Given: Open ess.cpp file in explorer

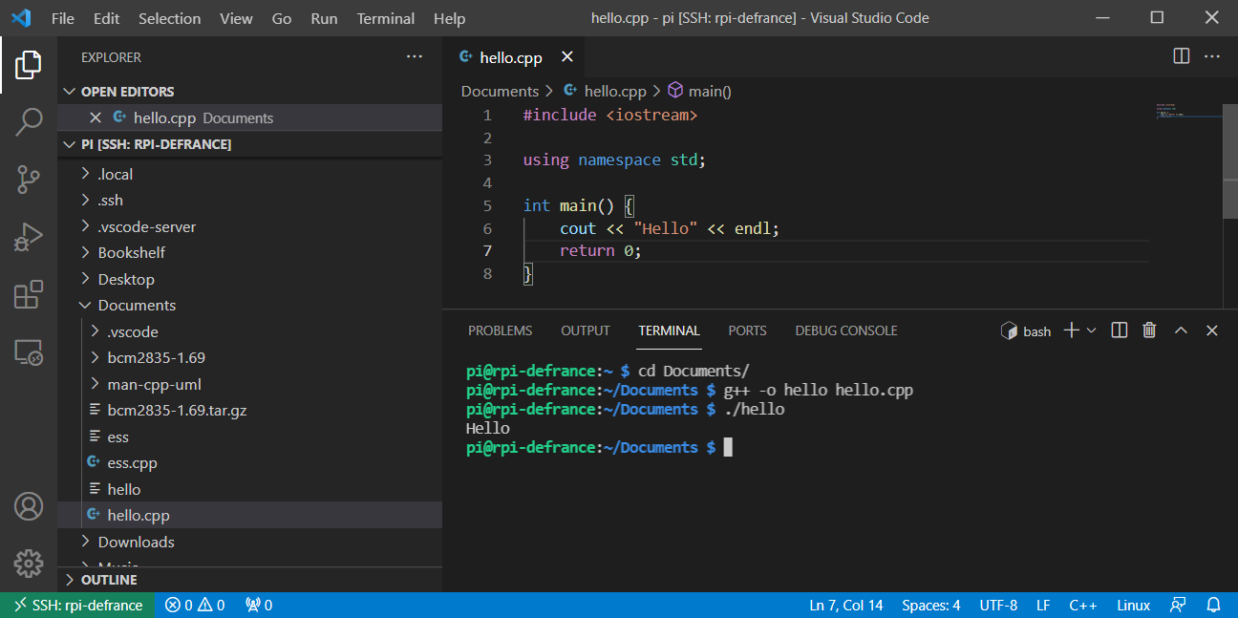Looking at the screenshot, I should pyautogui.click(x=249, y=463).
